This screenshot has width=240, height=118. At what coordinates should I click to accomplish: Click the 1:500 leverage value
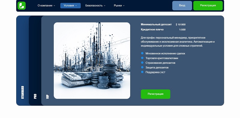coord(182,30)
